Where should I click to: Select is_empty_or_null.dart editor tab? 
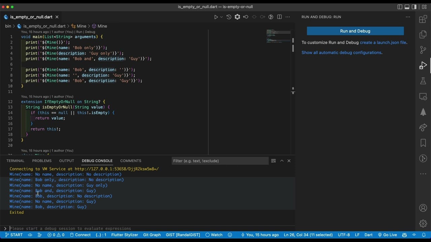click(31, 17)
